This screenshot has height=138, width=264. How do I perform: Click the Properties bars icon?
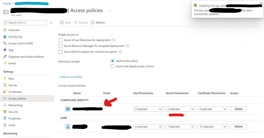click(x=5, y=118)
